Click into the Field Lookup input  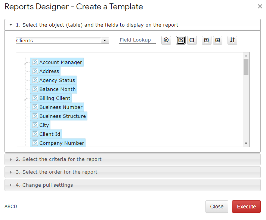coord(137,40)
